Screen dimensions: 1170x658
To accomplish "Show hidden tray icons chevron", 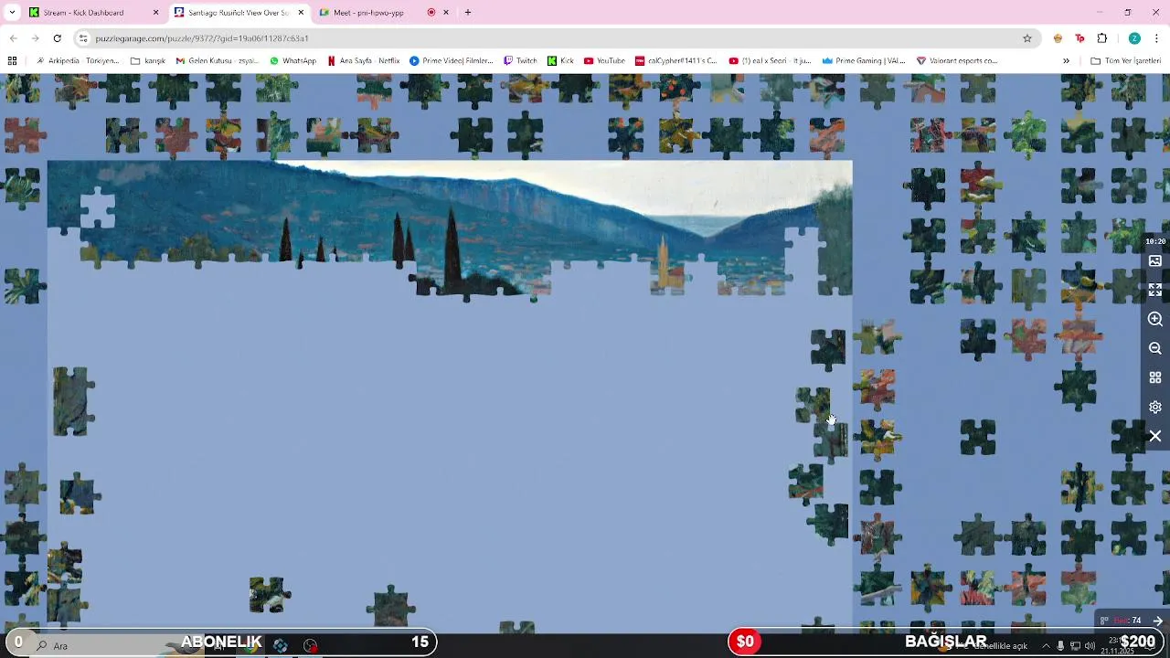I will [1046, 645].
